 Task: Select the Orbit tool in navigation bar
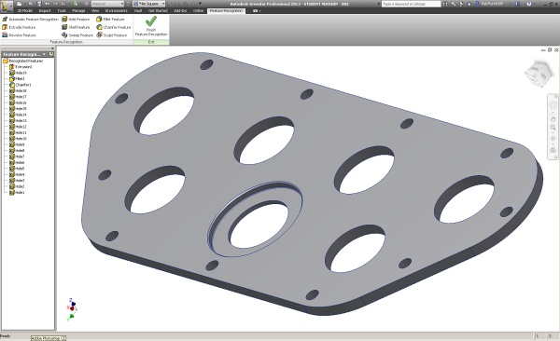point(553,139)
